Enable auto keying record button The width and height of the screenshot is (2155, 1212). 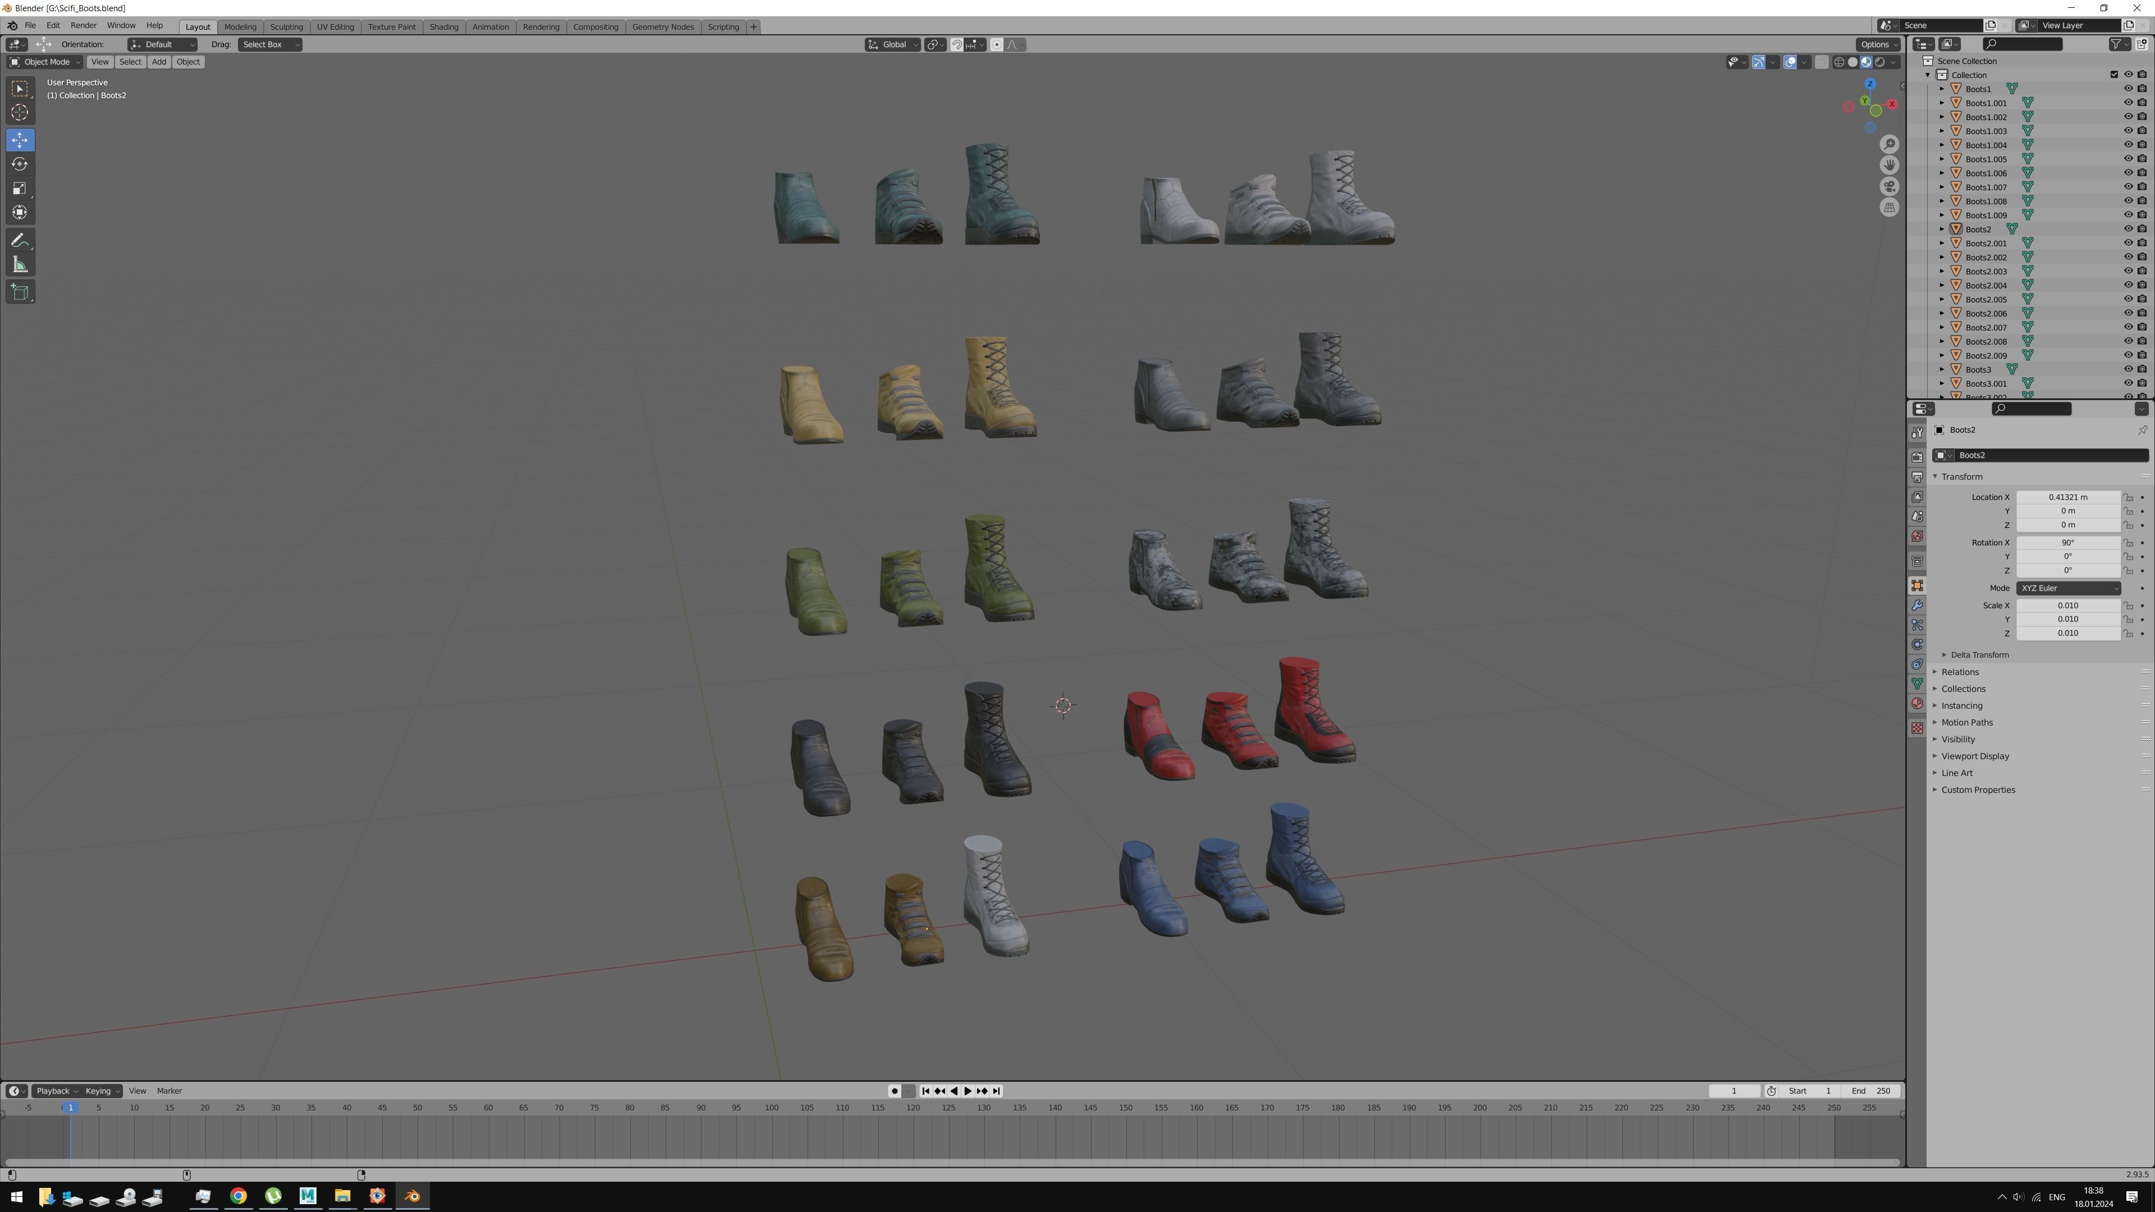[895, 1091]
